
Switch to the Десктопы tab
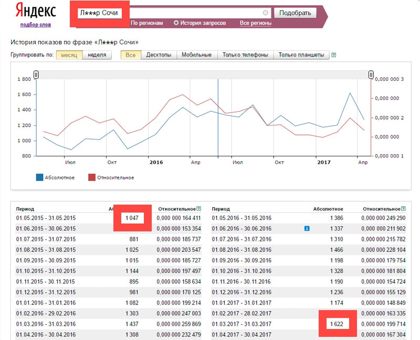pos(159,55)
